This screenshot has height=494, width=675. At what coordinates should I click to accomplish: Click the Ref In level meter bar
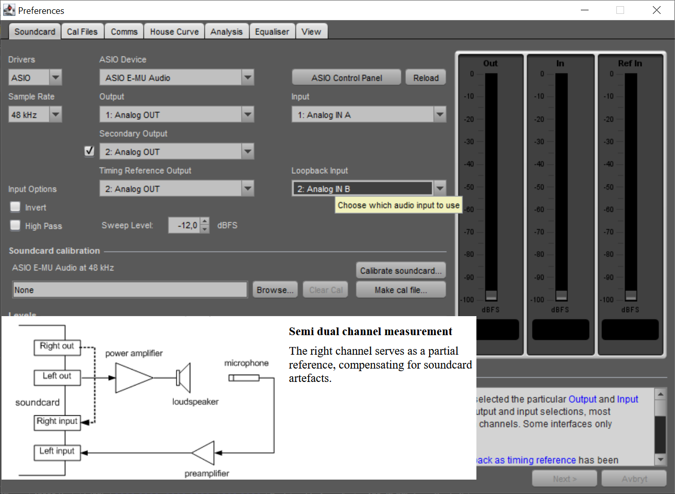(x=631, y=187)
